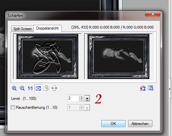This screenshot has height=136, width=172.
Task: Click the zoom in magnifier icon
Action: tap(14, 88)
